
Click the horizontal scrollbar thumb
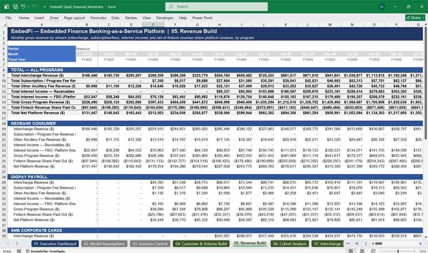coord(379,244)
